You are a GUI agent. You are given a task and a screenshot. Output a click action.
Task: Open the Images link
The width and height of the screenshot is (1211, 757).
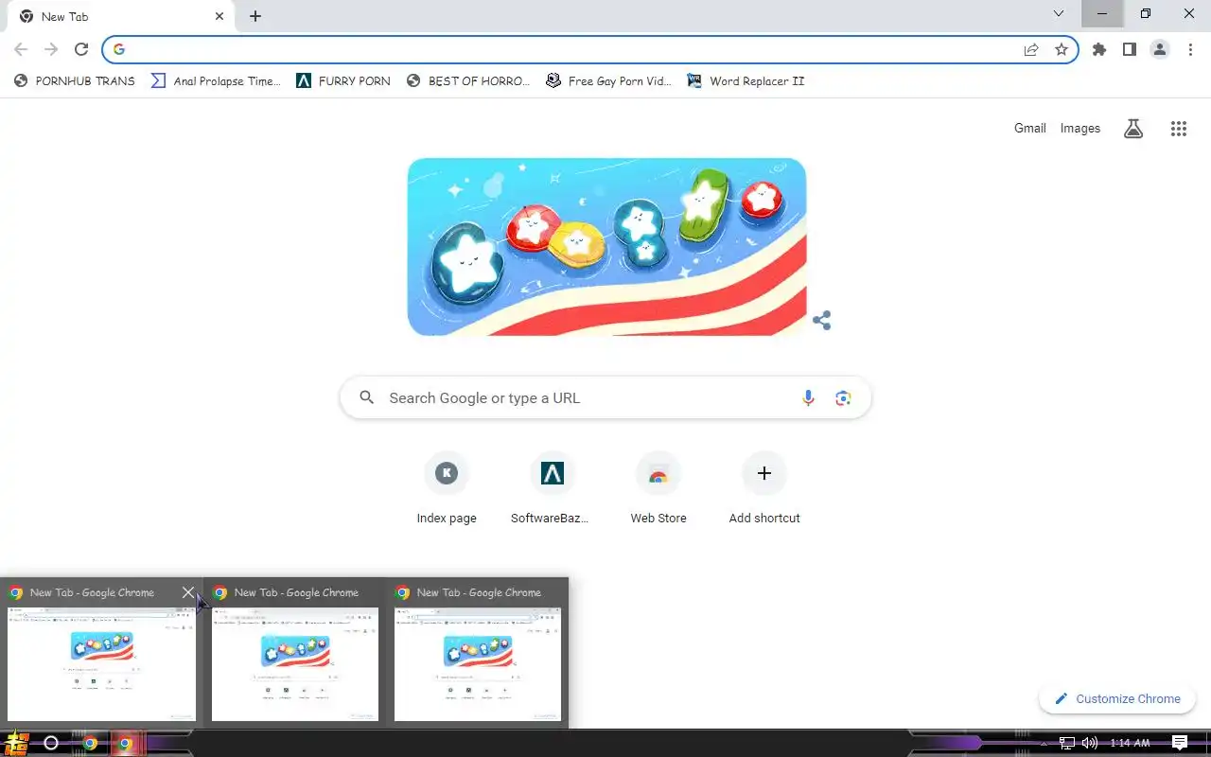1080,129
